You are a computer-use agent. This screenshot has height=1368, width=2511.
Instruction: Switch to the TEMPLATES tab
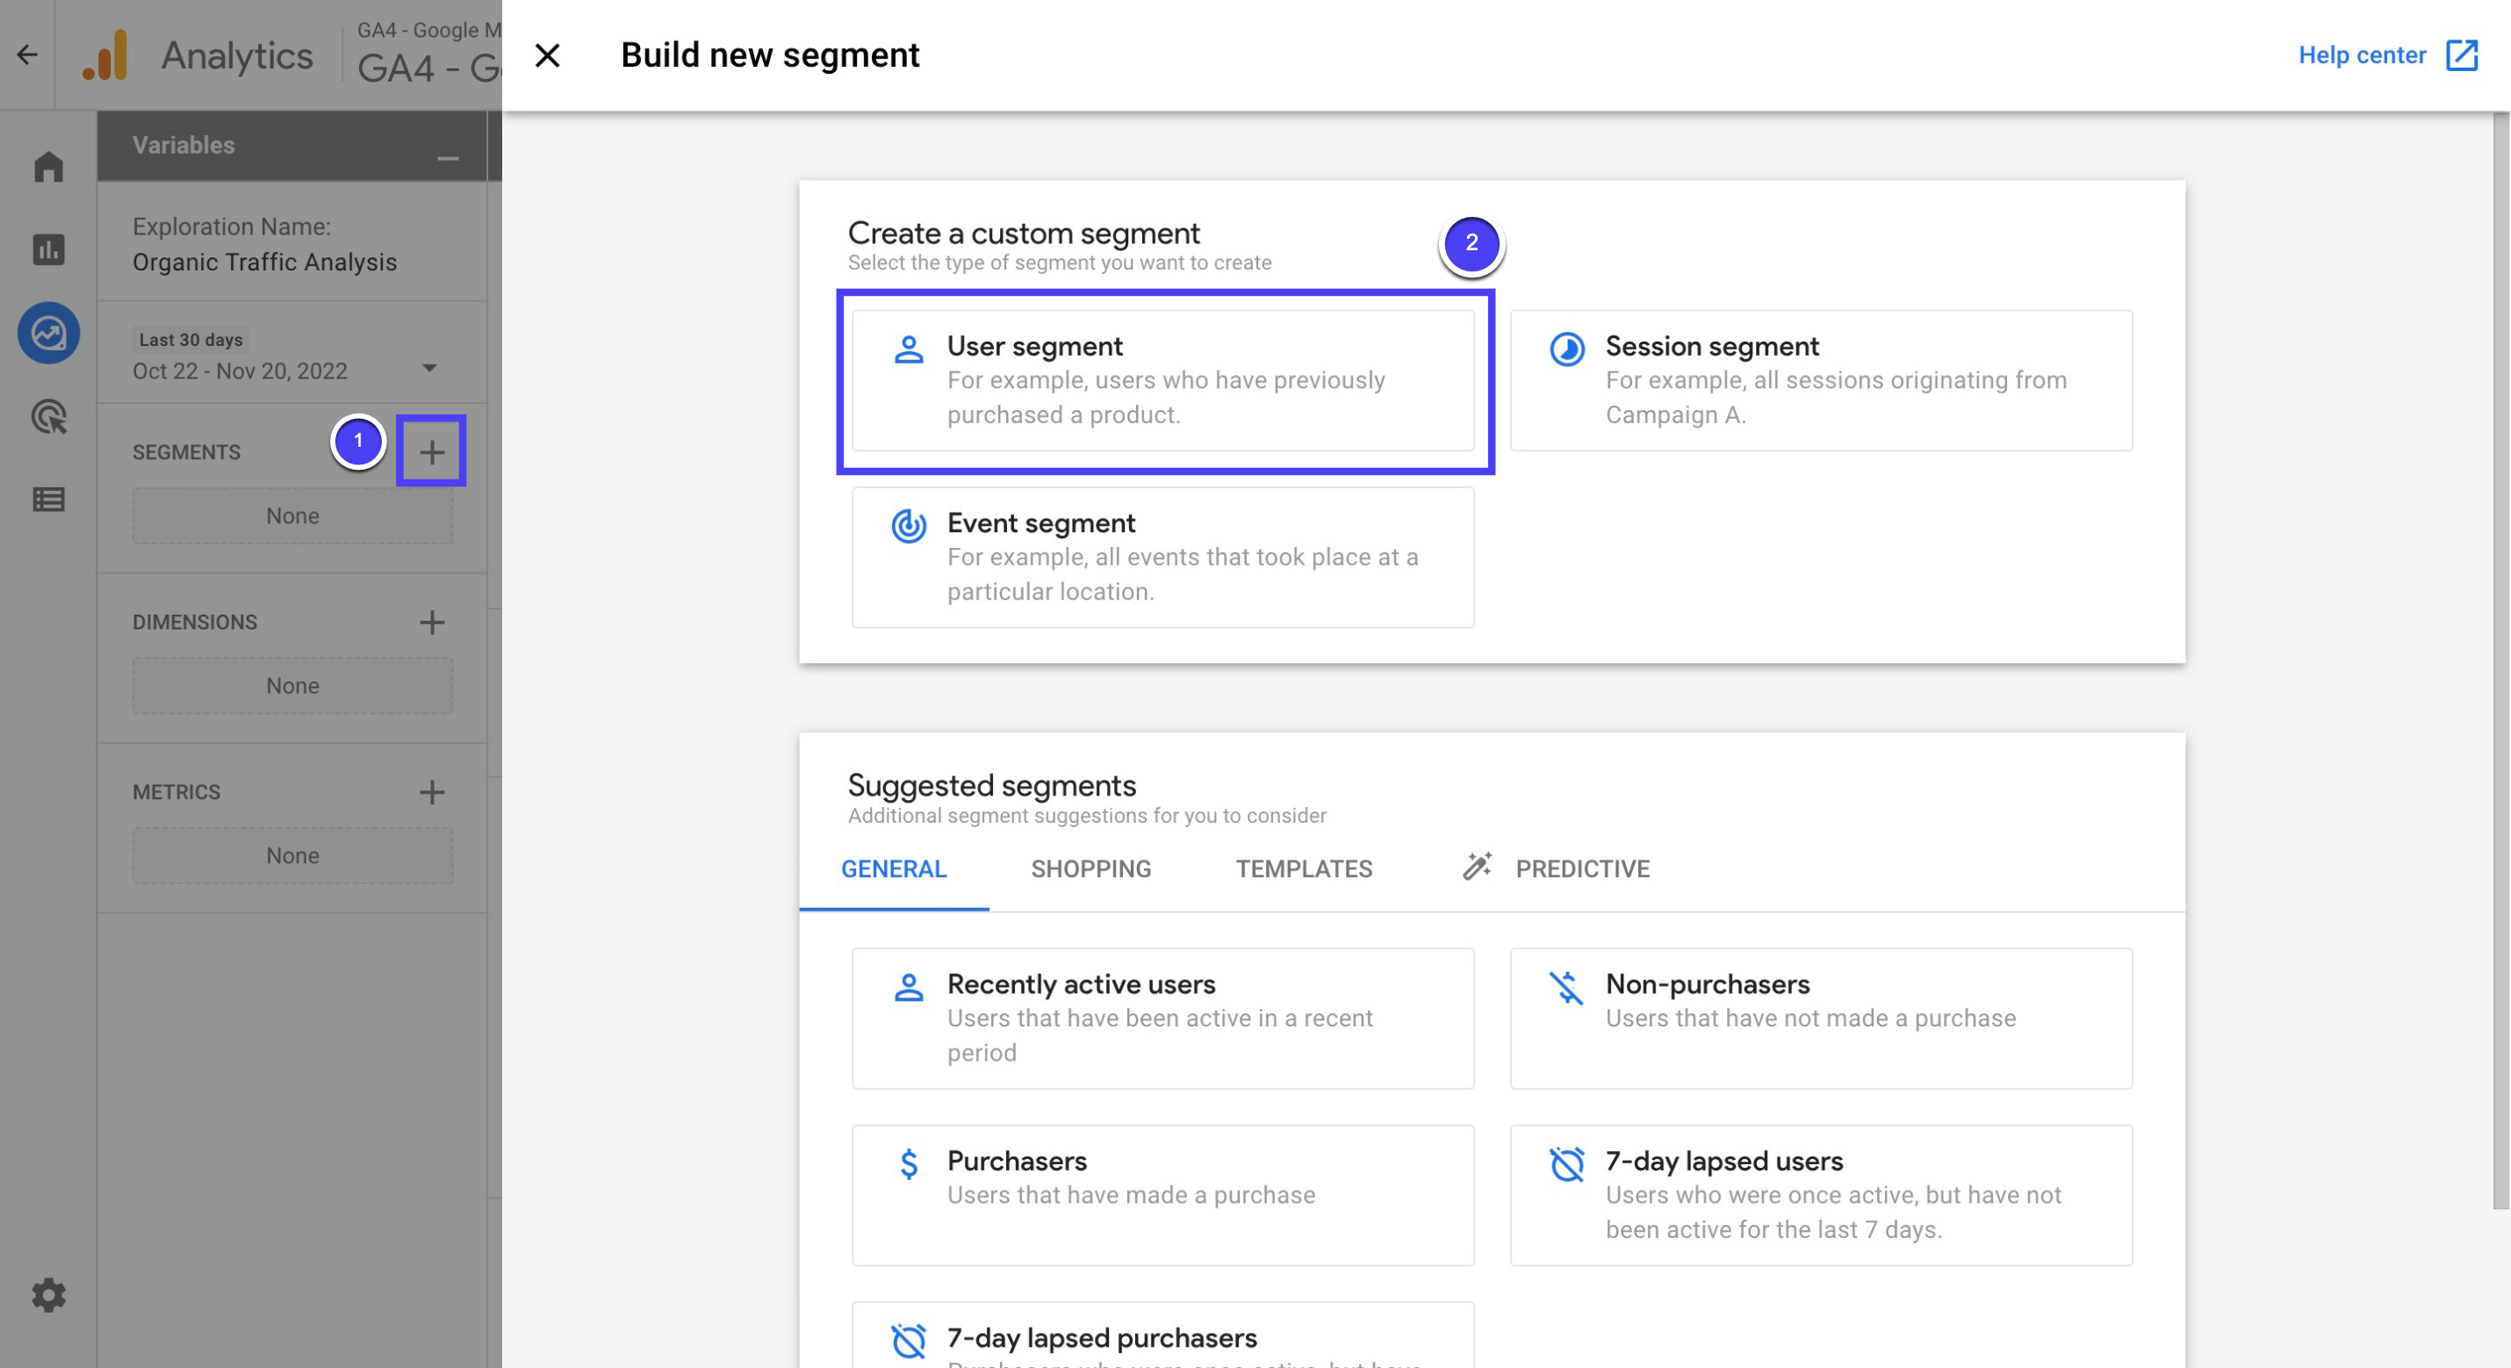click(x=1303, y=868)
